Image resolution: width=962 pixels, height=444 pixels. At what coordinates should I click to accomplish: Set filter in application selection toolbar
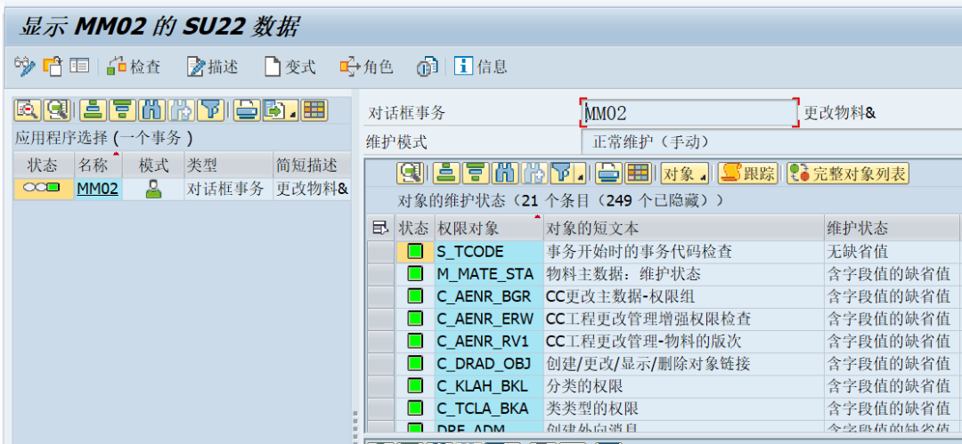pos(211,110)
